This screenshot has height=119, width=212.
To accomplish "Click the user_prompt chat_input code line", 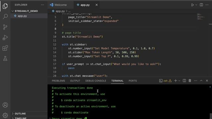I will point(112,64).
